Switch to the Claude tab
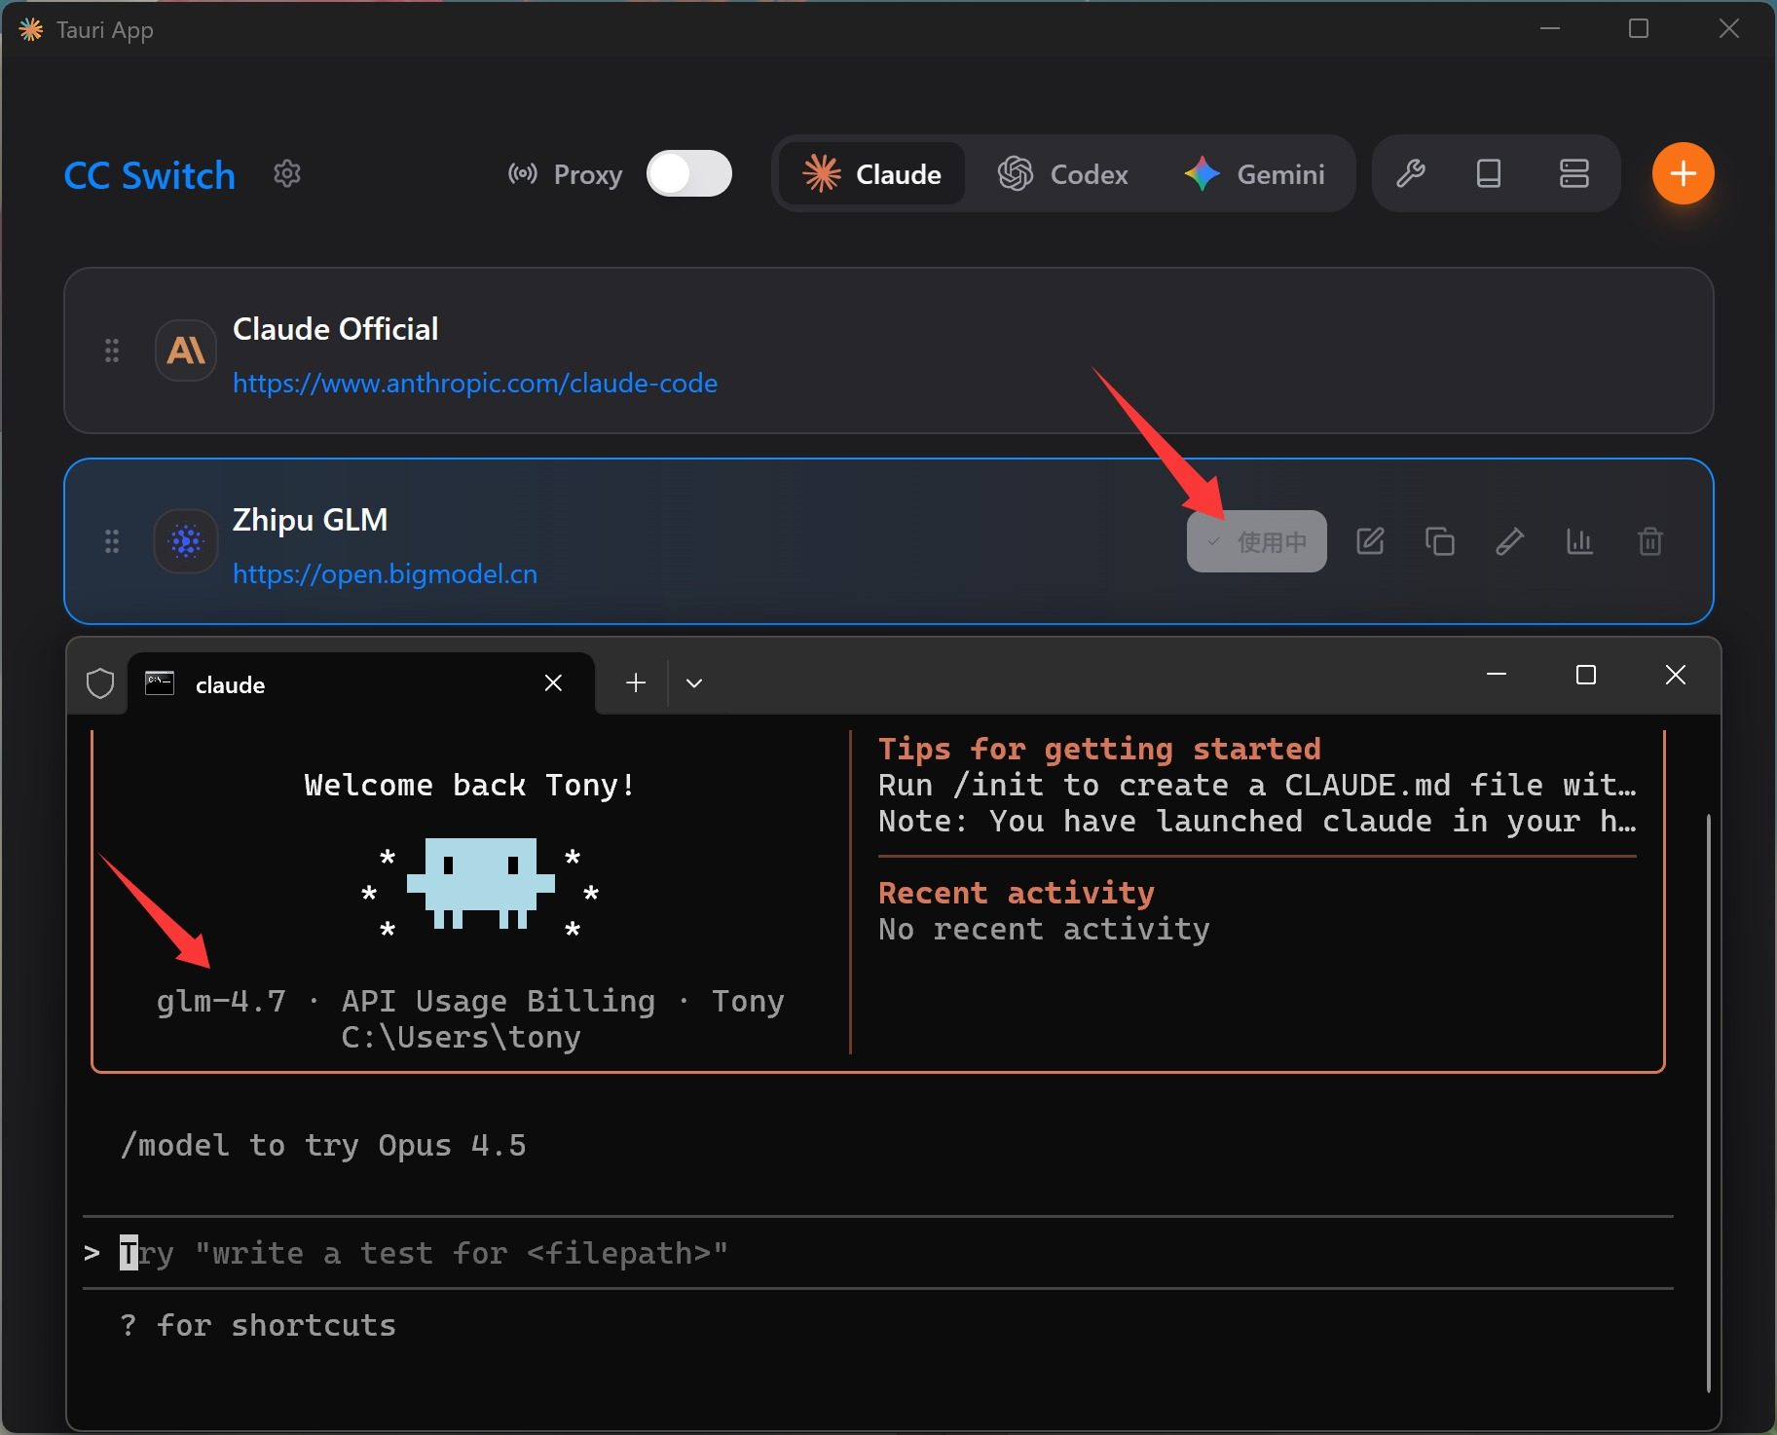This screenshot has width=1777, height=1435. [872, 174]
